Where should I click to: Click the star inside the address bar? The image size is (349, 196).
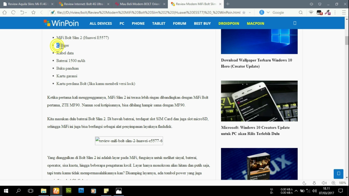coord(244,13)
